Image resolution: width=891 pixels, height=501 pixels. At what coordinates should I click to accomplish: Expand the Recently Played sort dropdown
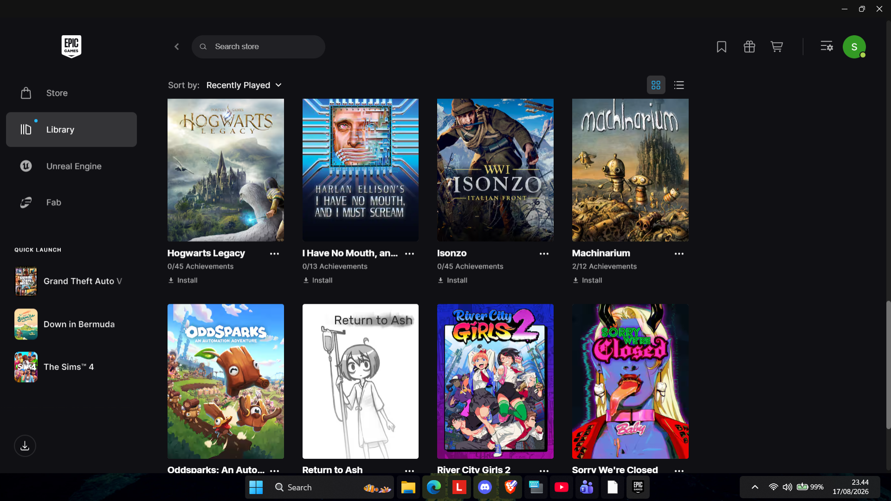244,85
